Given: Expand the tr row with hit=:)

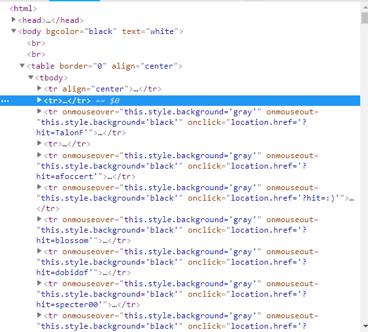Looking at the screenshot, I should (x=39, y=187).
